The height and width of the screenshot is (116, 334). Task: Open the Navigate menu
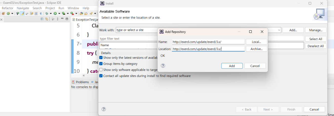tap(23, 8)
